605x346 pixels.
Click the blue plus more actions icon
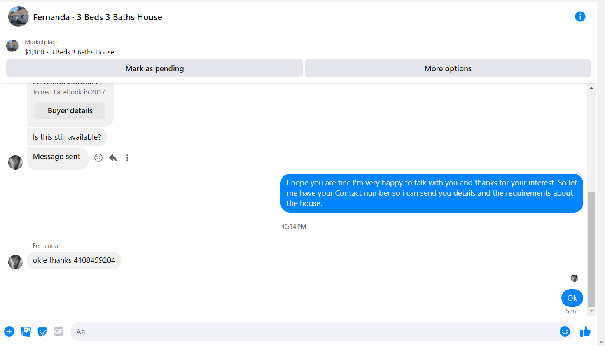pos(9,331)
